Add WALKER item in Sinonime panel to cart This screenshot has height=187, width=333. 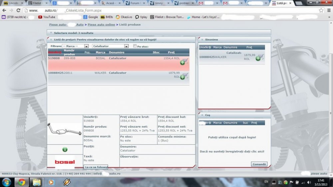pos(259,58)
